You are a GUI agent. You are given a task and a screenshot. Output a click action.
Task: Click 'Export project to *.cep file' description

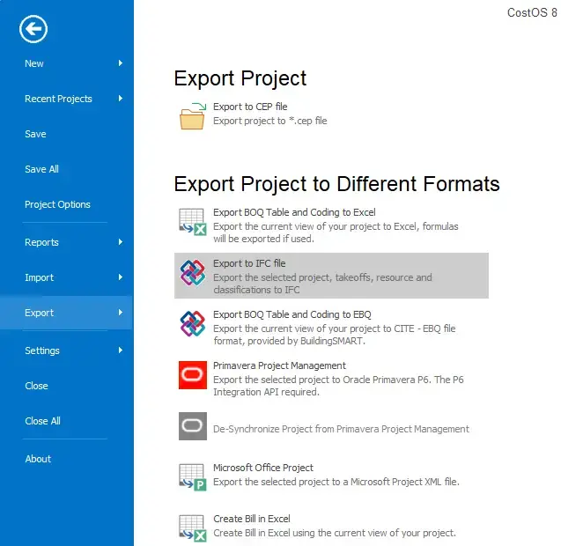click(x=269, y=121)
